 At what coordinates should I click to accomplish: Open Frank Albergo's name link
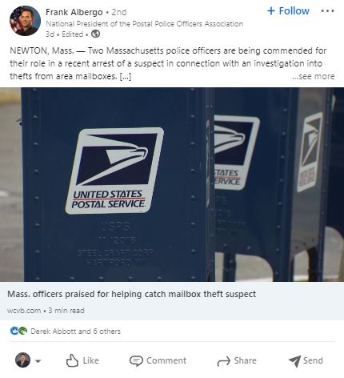pos(74,12)
